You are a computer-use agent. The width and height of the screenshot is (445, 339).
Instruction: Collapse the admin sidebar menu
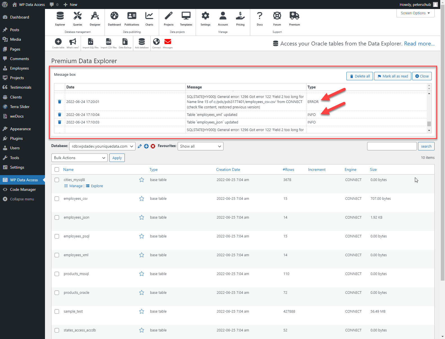(x=22, y=199)
